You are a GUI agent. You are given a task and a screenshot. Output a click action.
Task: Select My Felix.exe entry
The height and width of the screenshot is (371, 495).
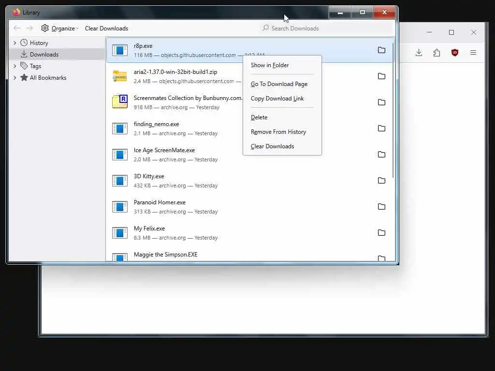point(250,233)
